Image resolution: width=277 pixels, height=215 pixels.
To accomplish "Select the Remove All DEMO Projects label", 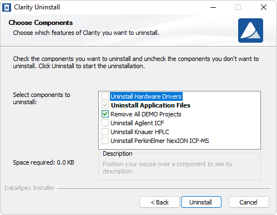I will [x=146, y=114].
